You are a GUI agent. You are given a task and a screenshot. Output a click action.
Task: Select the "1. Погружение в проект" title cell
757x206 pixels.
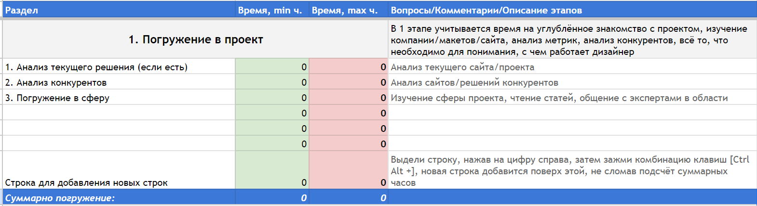[x=195, y=39]
